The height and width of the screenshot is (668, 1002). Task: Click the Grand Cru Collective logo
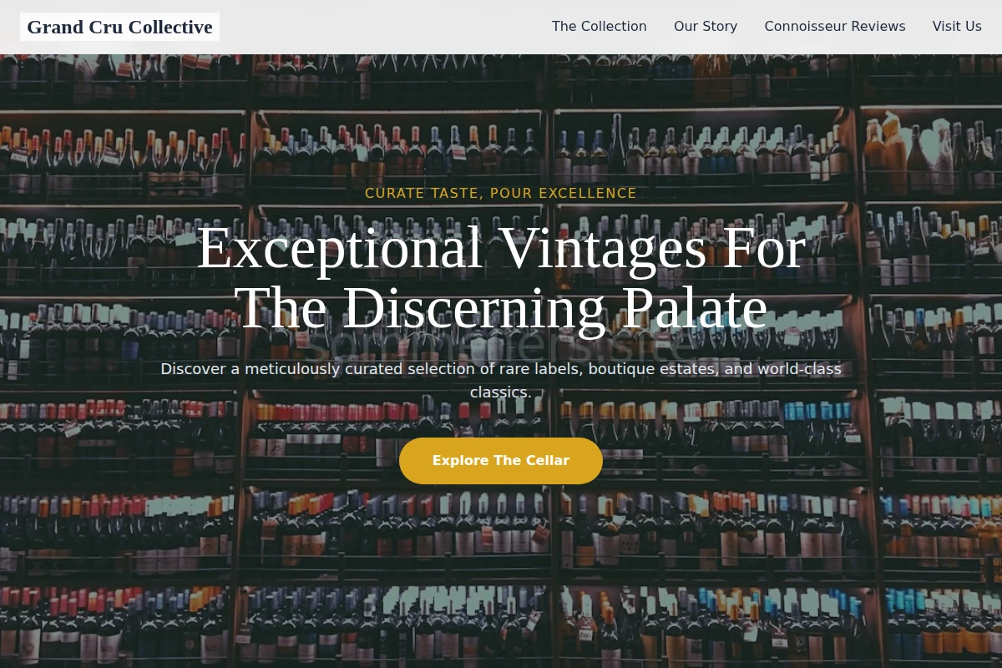tap(119, 27)
